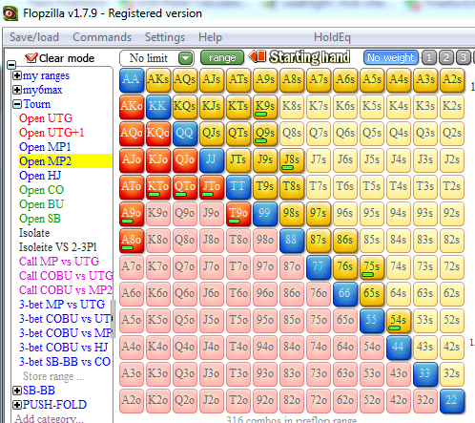The width and height of the screenshot is (475, 423).
Task: Select the Isolate range
Action: pyautogui.click(x=34, y=233)
